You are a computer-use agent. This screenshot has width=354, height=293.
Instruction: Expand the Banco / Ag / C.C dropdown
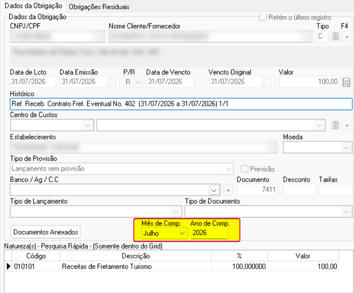214,190
